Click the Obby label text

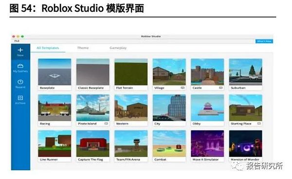[197, 124]
